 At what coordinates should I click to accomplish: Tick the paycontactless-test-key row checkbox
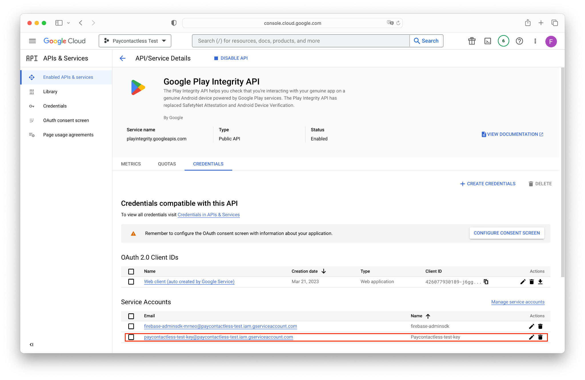tap(131, 337)
